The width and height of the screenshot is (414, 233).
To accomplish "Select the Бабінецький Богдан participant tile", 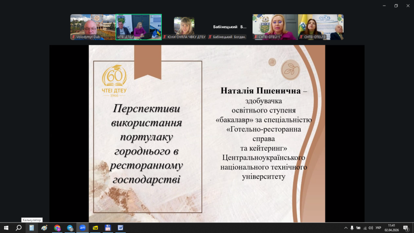I will tap(230, 27).
